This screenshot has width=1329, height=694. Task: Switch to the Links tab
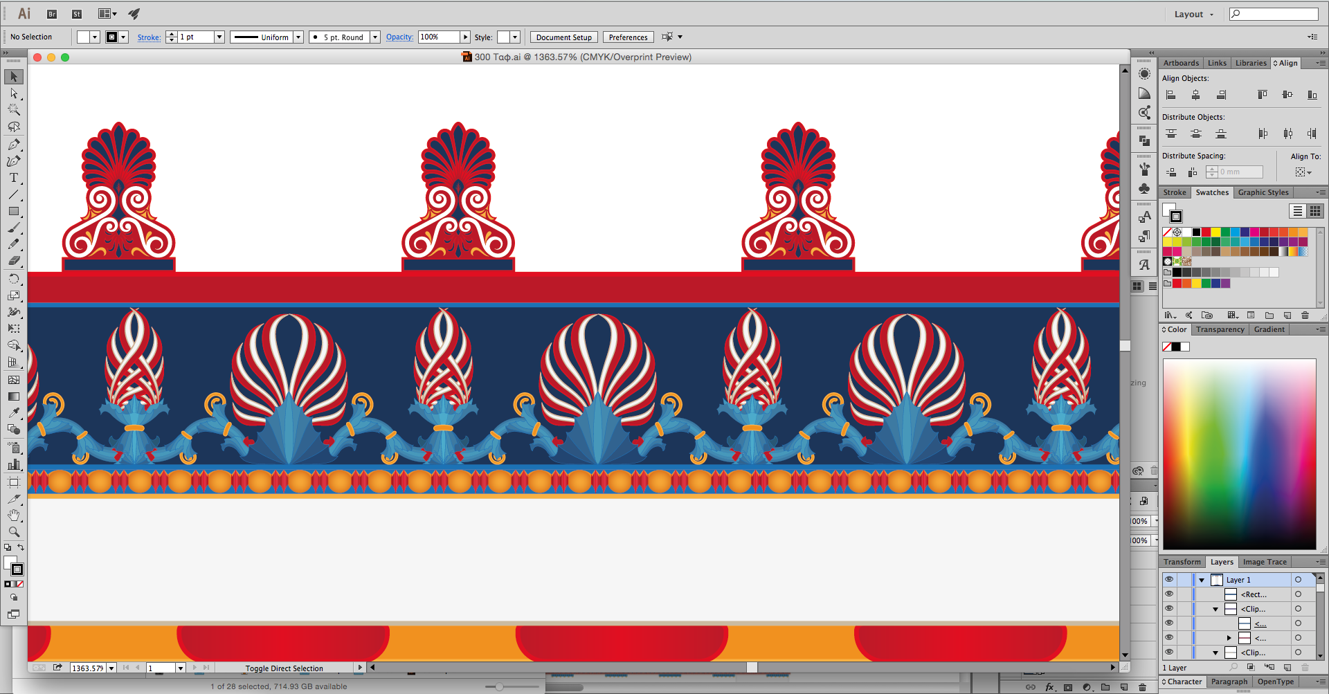[x=1217, y=63]
